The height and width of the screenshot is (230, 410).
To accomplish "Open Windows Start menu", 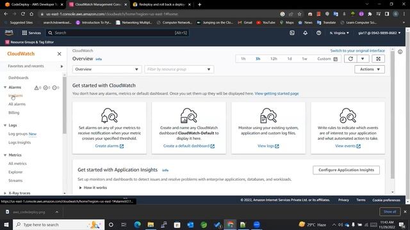I will (6, 224).
